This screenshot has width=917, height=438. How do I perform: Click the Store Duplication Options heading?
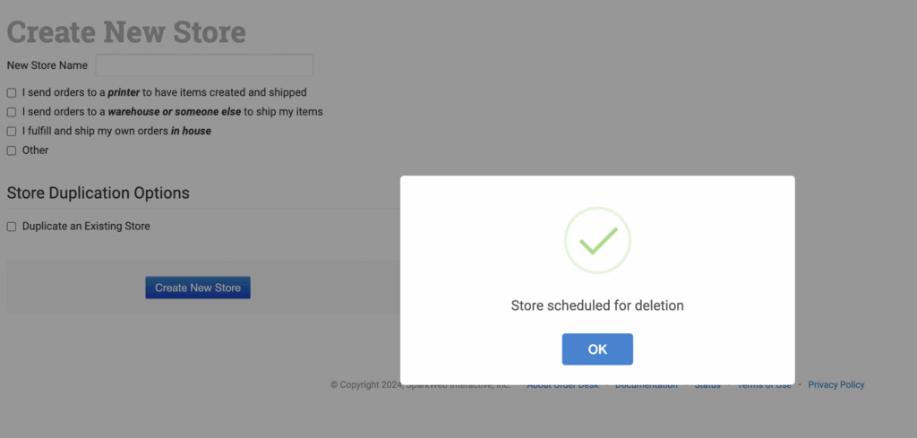click(99, 193)
